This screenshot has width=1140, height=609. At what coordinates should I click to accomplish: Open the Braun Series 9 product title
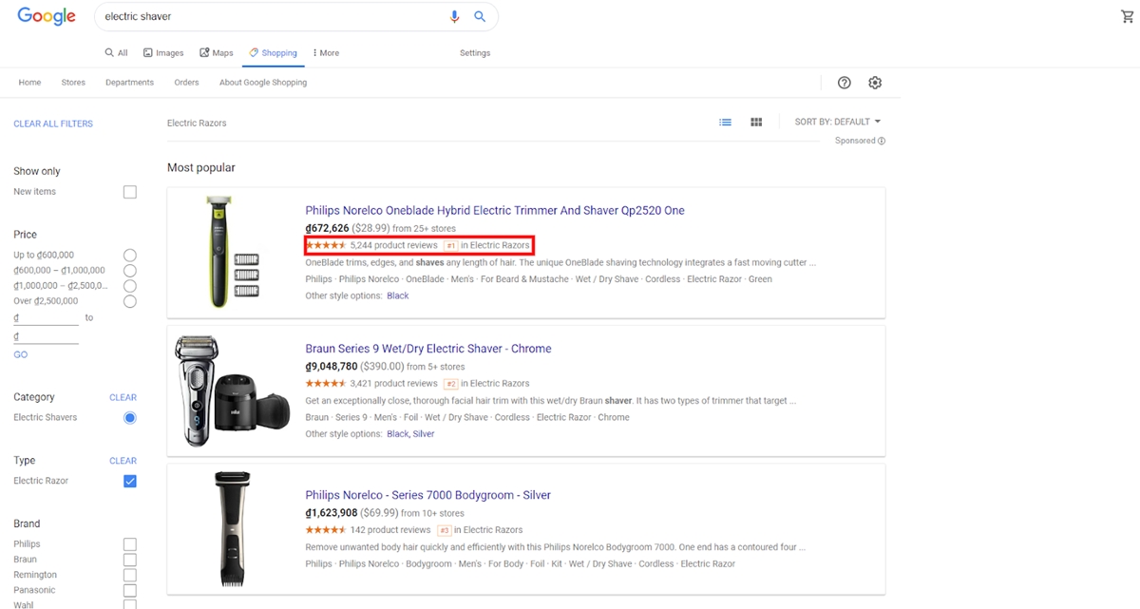pos(427,349)
